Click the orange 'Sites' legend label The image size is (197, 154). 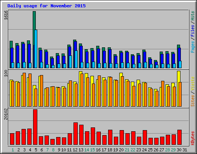click(193, 101)
